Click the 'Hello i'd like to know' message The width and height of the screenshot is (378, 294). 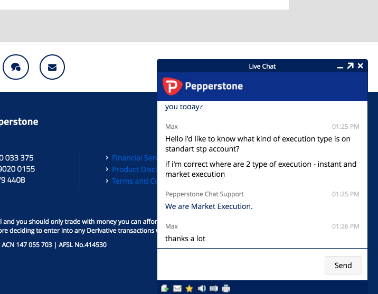point(258,144)
